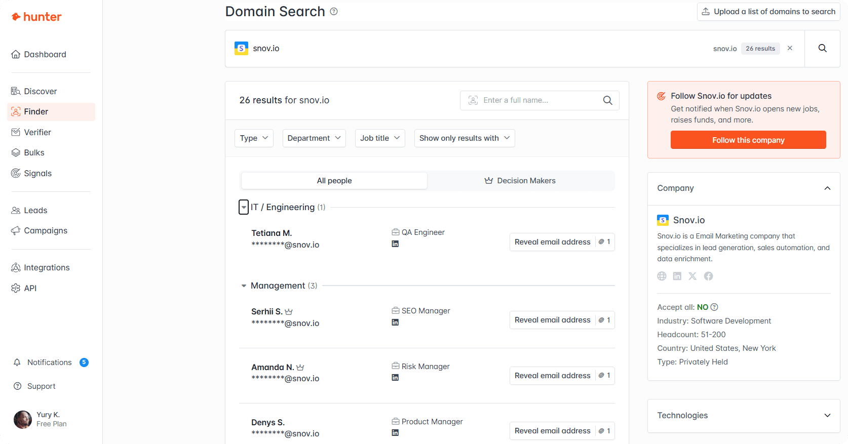Click the search magnifier icon in domain bar
The height and width of the screenshot is (444, 848).
coord(822,48)
